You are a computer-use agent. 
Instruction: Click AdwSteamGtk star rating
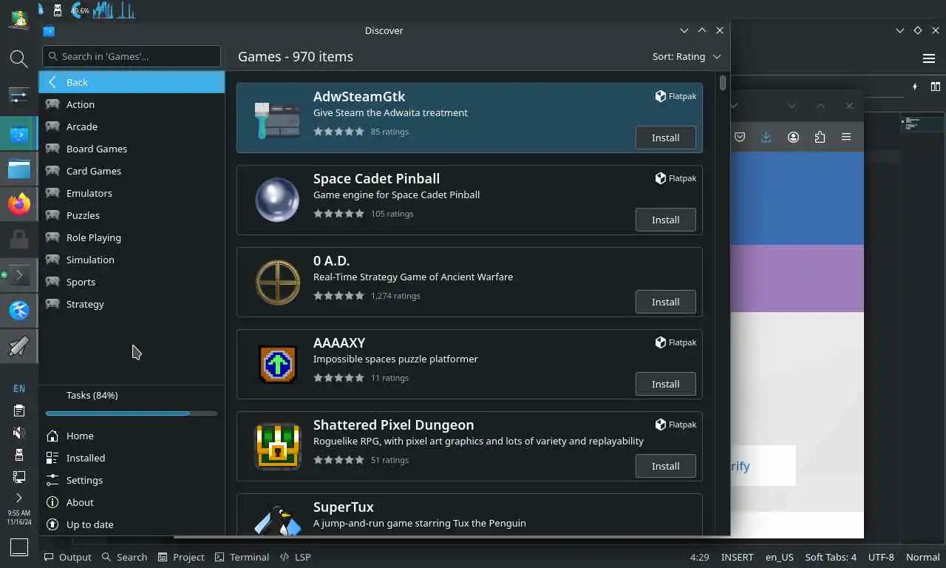pyautogui.click(x=338, y=132)
